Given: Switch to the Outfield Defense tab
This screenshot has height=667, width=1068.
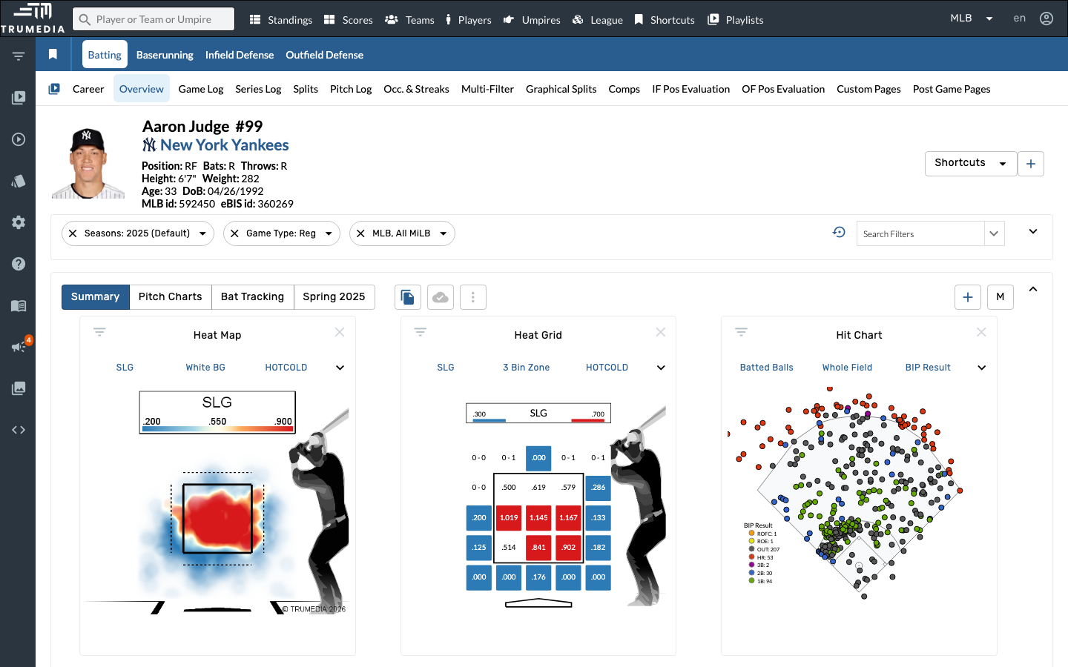Looking at the screenshot, I should [x=324, y=55].
